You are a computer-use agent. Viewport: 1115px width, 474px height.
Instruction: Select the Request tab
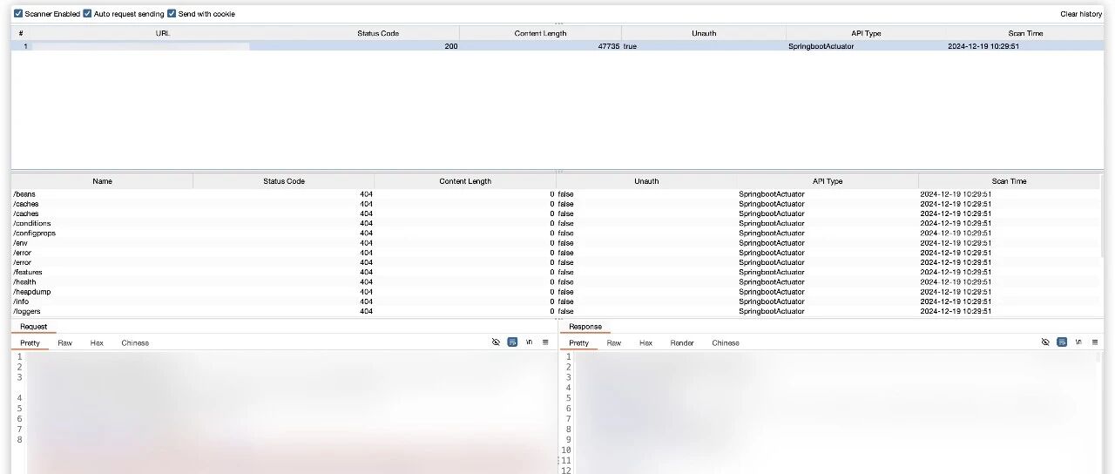pyautogui.click(x=34, y=327)
